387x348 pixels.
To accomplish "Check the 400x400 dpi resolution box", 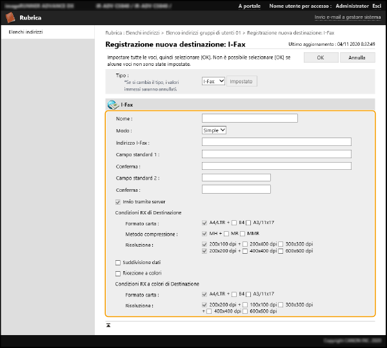I will (245, 251).
